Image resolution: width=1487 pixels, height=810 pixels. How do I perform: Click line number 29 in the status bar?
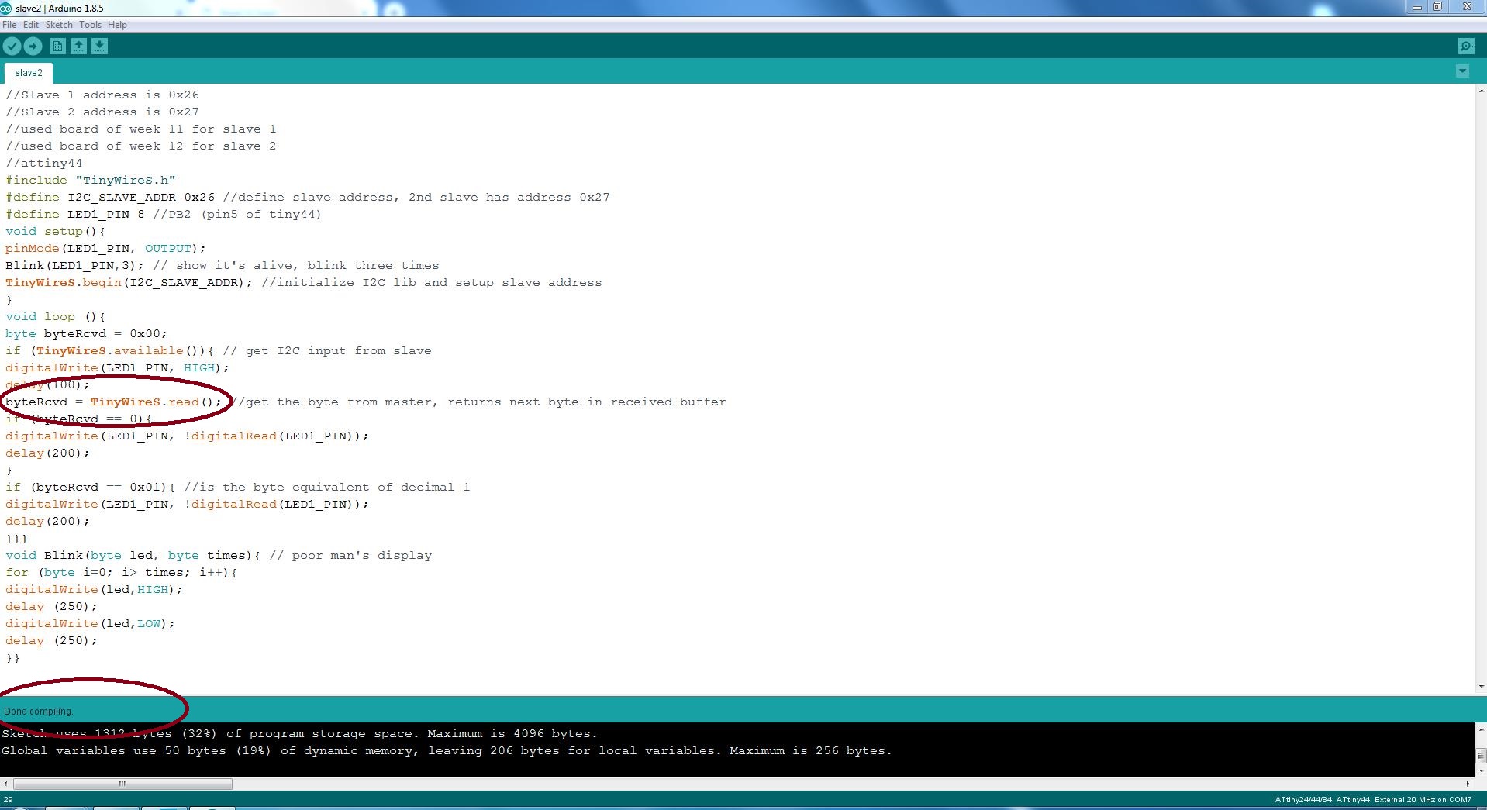coord(8,800)
